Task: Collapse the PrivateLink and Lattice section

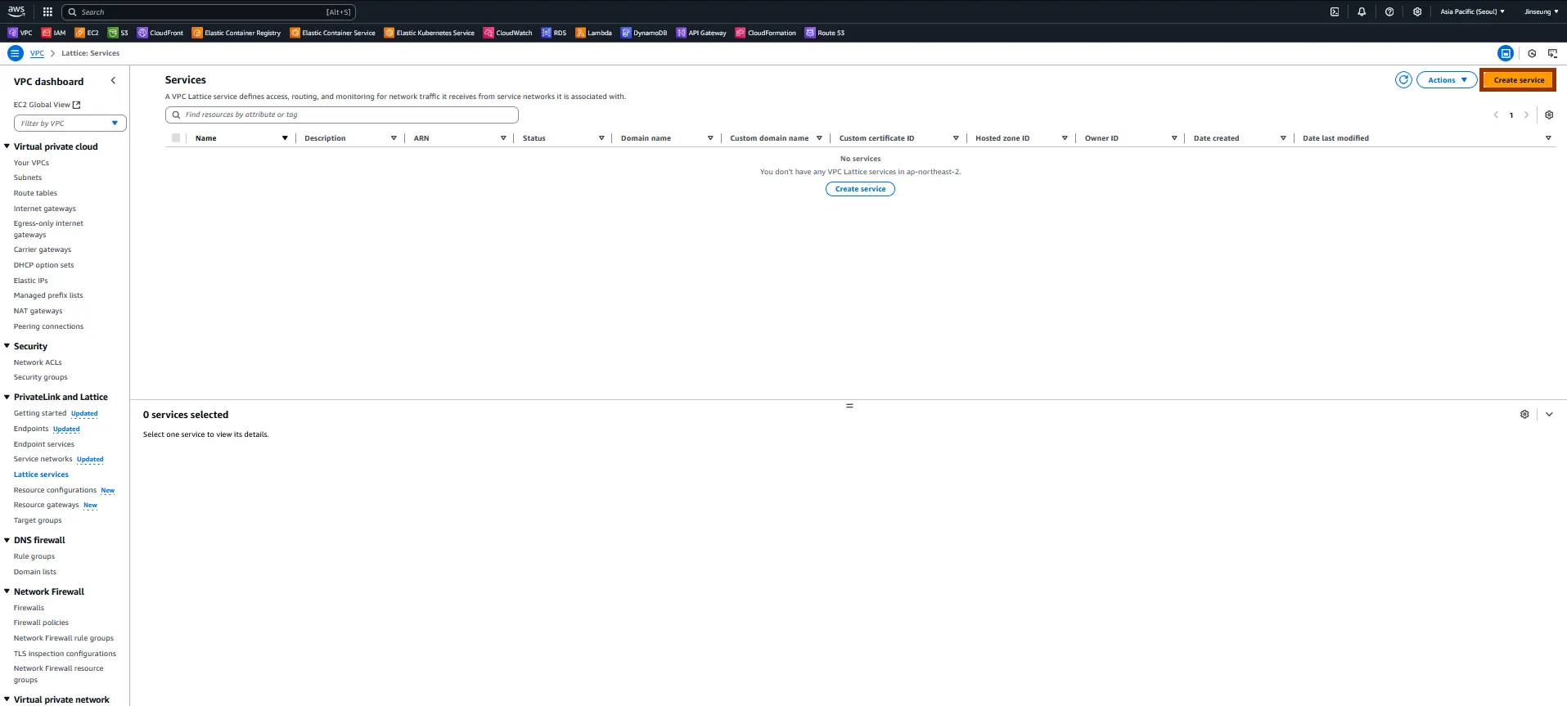Action: 7,397
